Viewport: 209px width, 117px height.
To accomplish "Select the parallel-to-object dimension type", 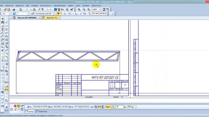I will pos(96,107).
